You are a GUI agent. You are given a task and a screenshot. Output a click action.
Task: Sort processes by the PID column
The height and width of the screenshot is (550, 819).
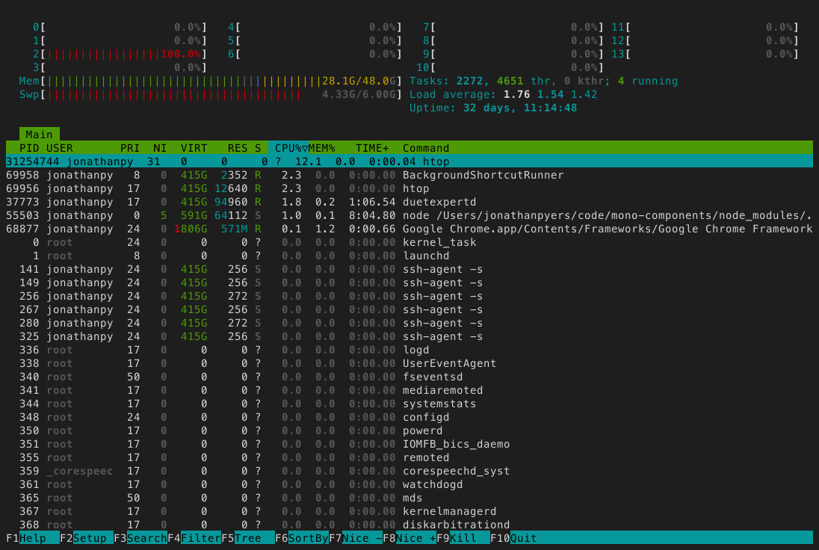[x=29, y=148]
